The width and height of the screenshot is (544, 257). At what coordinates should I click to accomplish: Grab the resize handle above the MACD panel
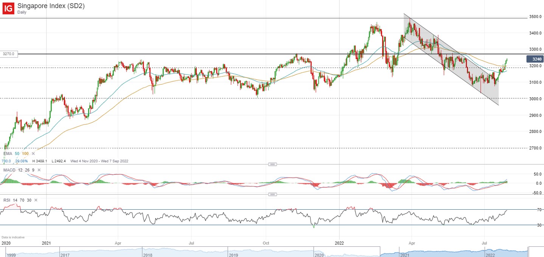point(272,164)
